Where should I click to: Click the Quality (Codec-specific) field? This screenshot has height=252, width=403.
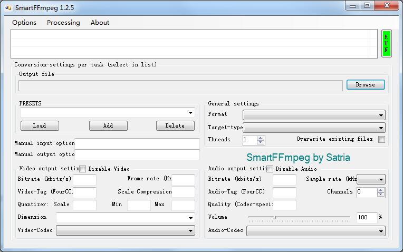pyautogui.click(x=284, y=205)
